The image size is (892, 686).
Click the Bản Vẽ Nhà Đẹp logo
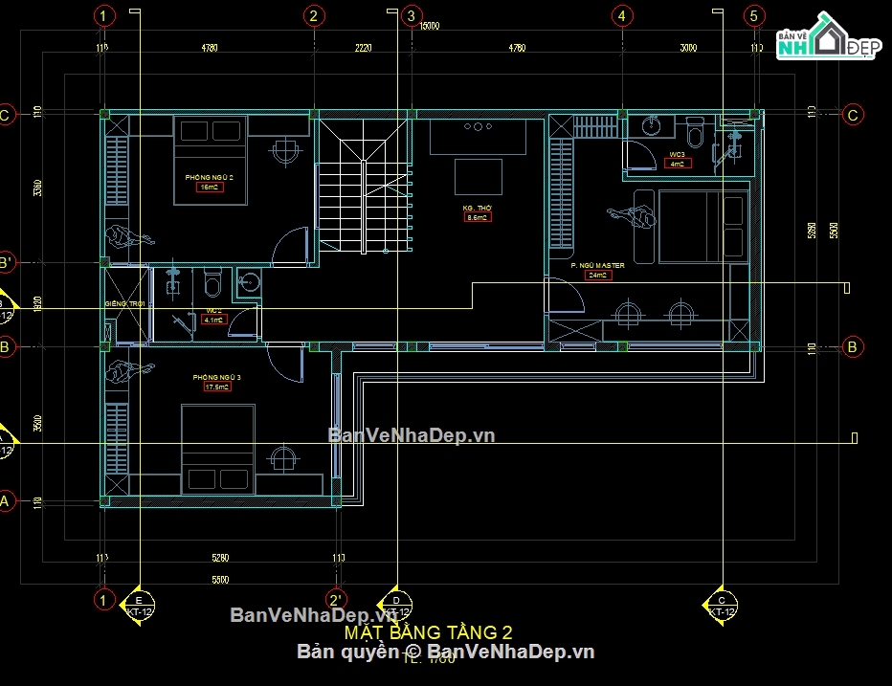(x=828, y=38)
